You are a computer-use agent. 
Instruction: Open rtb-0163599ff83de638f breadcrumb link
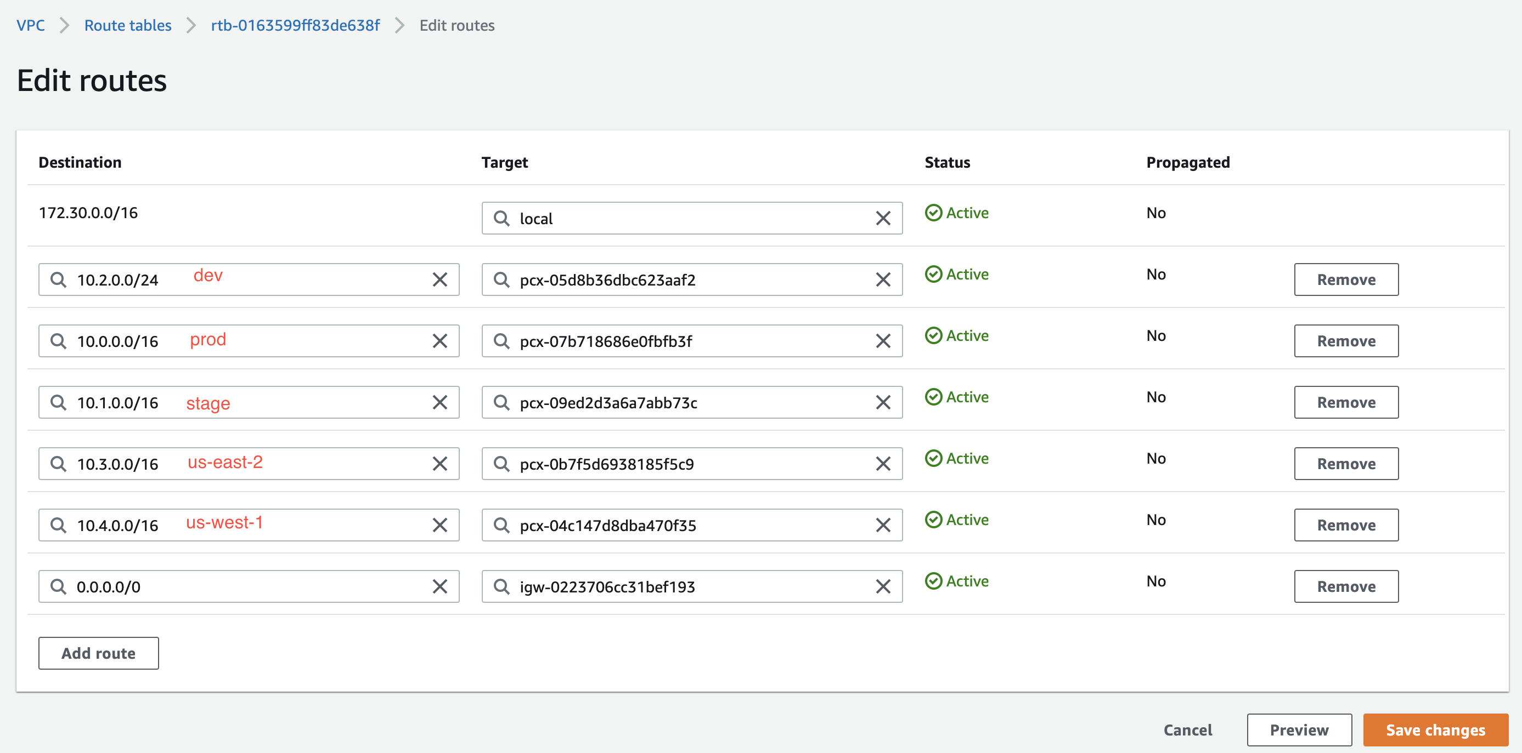[x=295, y=25]
